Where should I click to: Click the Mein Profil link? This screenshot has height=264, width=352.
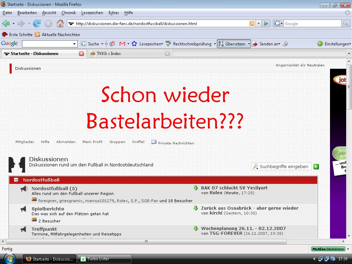click(x=92, y=142)
